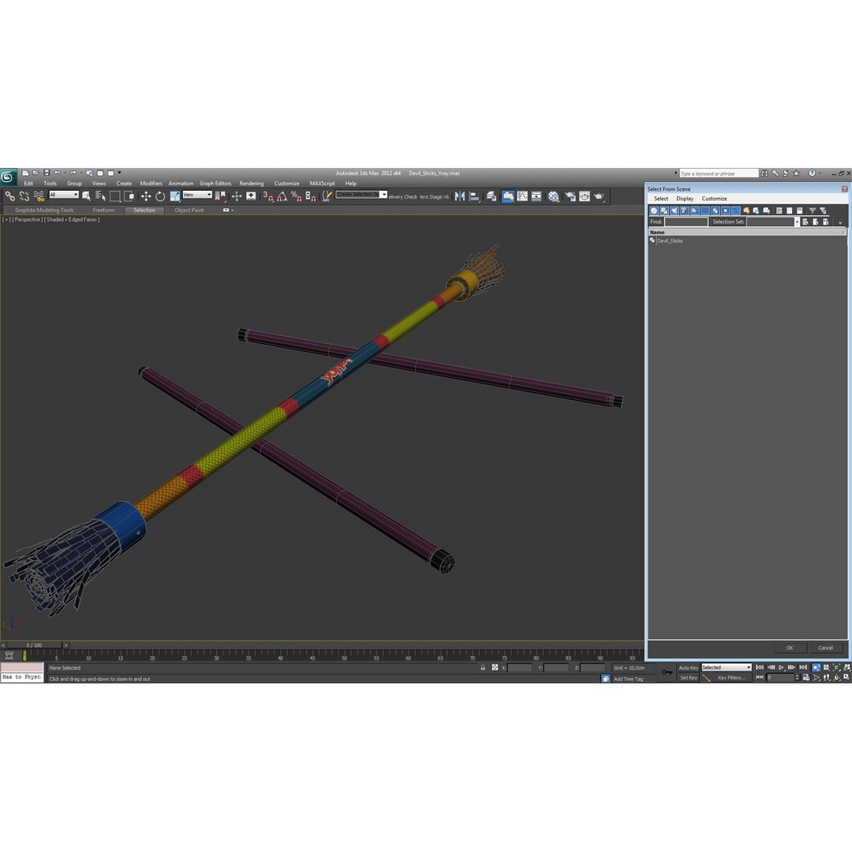Open the Material Editor
Viewport: 852px width, 852px height.
tap(553, 196)
